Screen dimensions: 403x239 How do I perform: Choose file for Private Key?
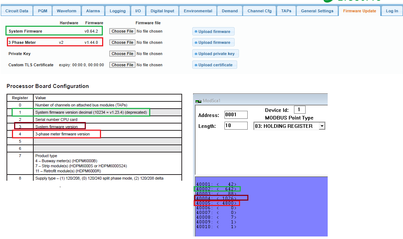tap(122, 54)
